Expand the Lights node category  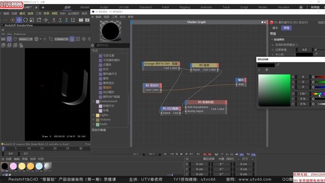tap(93, 115)
